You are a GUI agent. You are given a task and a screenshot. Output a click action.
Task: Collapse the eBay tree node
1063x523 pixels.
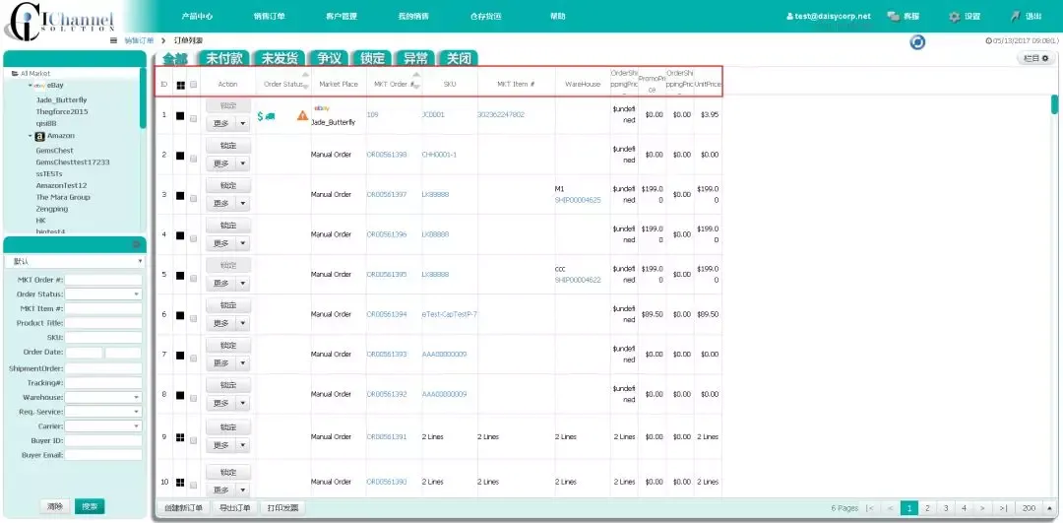(30, 86)
